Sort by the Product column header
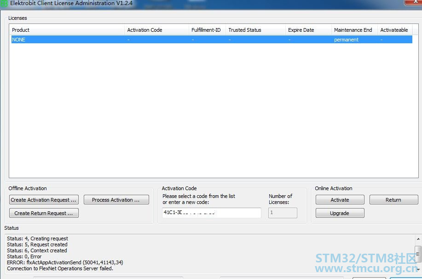Viewport: 422px width, 279px height. [x=67, y=30]
